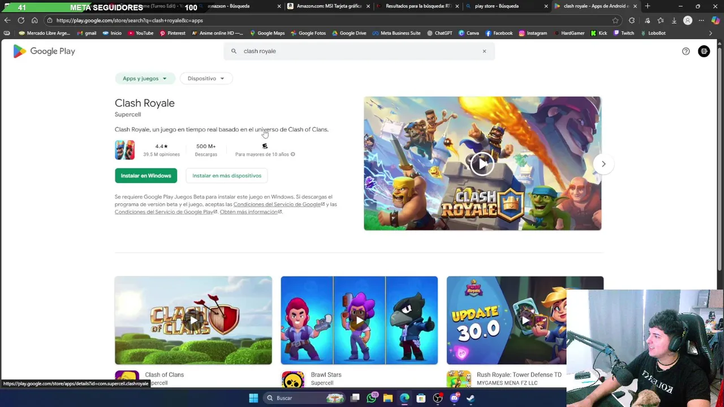Play the Brawl Stars video preview
Viewport: 724px width, 407px height.
359,321
